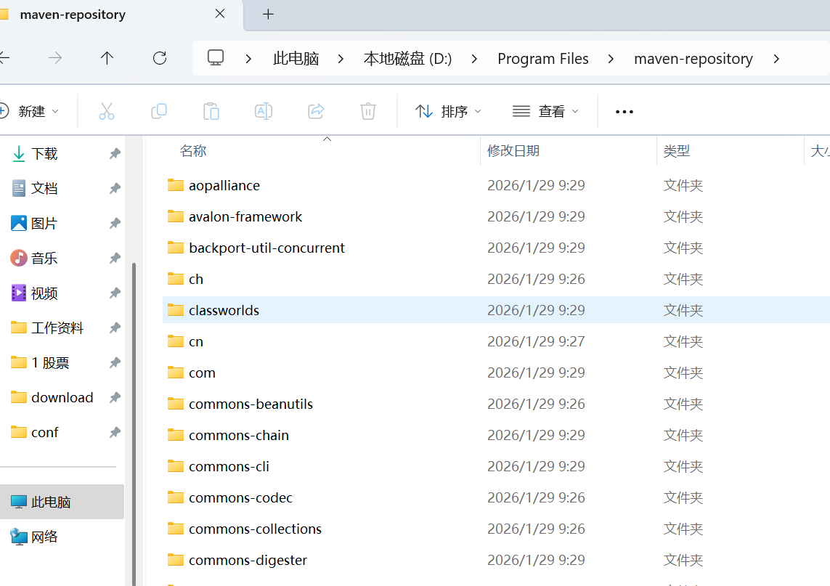Click 此电脑 breadcrumb in address bar
The width and height of the screenshot is (830, 586).
coord(296,58)
